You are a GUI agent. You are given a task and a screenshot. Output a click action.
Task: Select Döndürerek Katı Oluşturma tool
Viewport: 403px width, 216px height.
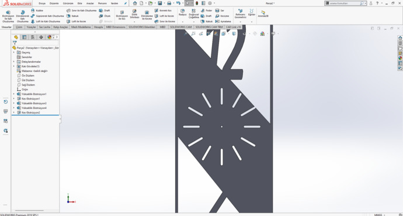[x=22, y=16]
